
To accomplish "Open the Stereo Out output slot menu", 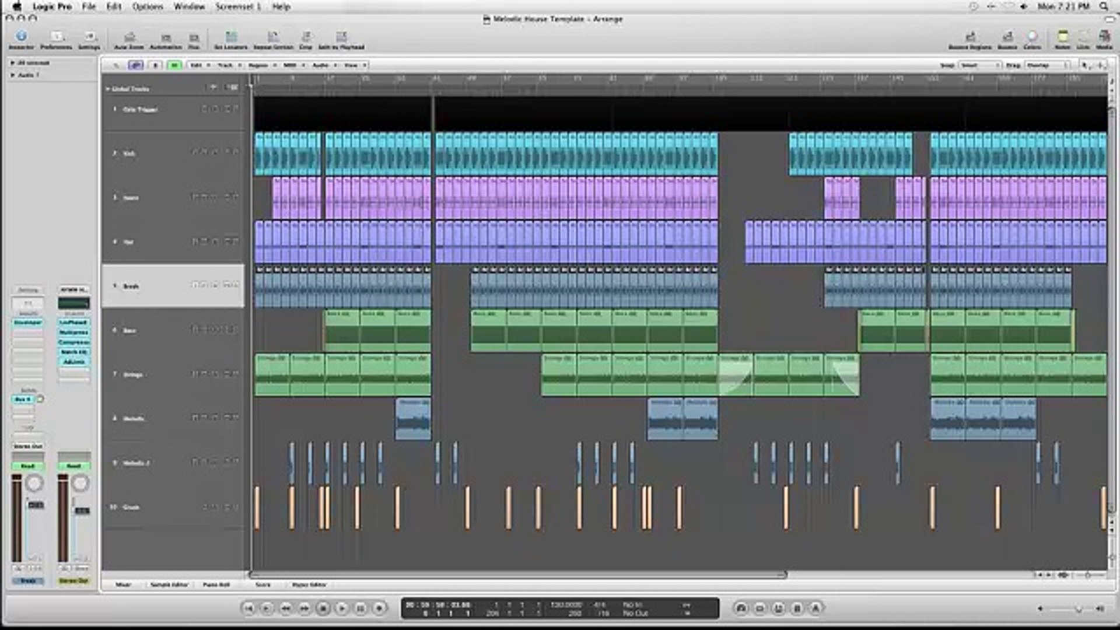I will 28,446.
